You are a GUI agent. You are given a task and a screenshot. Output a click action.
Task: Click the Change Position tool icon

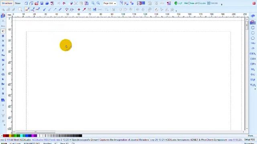click(x=67, y=10)
